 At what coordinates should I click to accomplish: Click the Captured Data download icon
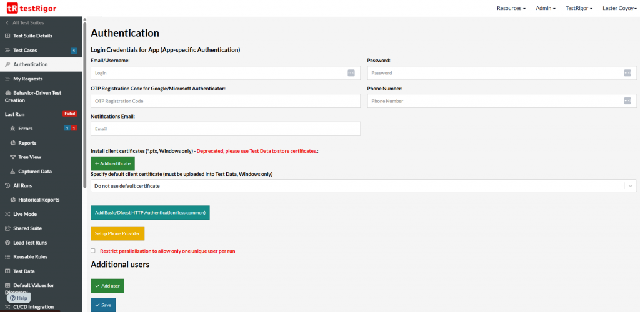coord(13,172)
